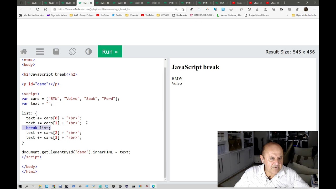Open Sign in to Yahoo bookmark
Viewport: 336px width, 189px height.
click(57, 15)
